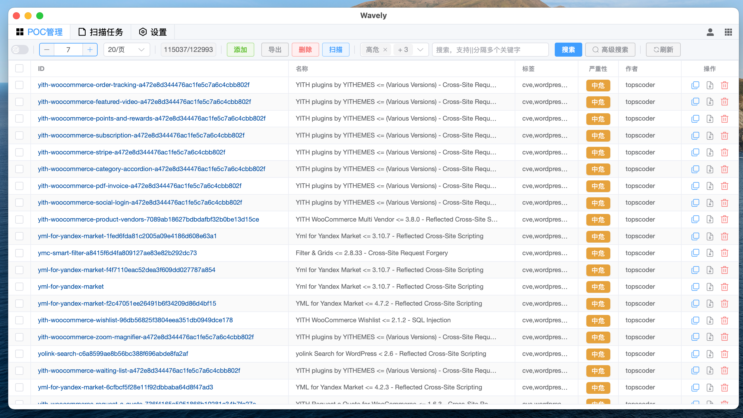This screenshot has width=743, height=418.
Task: Export the yith-woocommerce-category-accordion POC
Action: tap(710, 169)
